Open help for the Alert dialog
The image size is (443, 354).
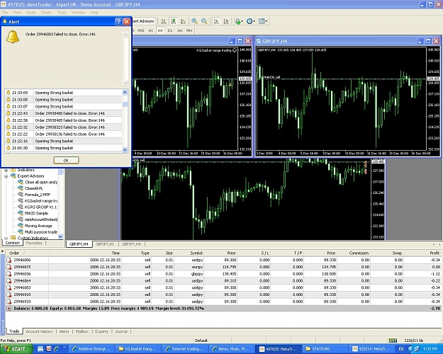[118, 22]
